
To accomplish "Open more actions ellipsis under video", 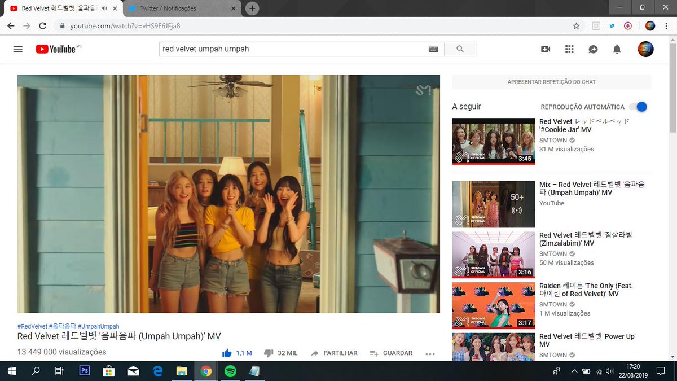I will (430, 354).
